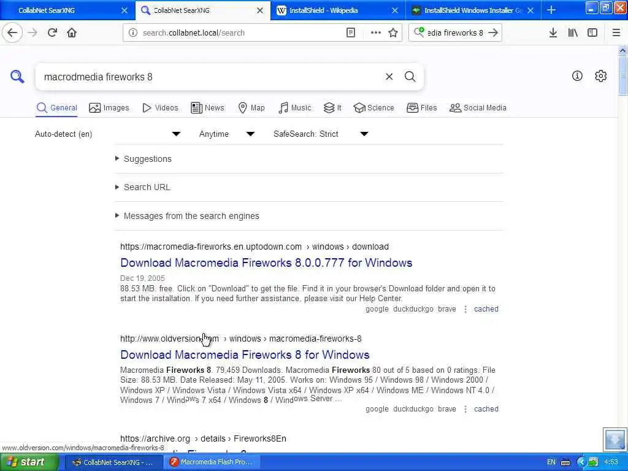Open cached link for oldversion result
628x471 pixels.
pos(486,409)
